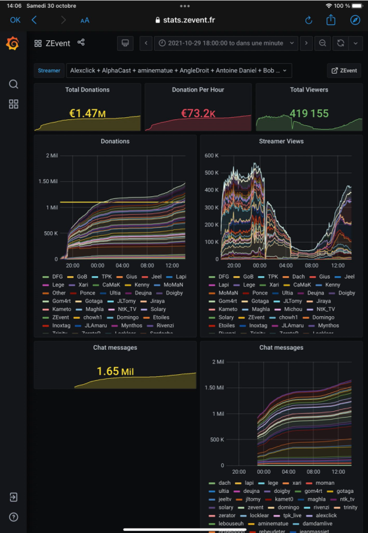Tap the browser forward chevron
This screenshot has height=533, width=368.
63,20
